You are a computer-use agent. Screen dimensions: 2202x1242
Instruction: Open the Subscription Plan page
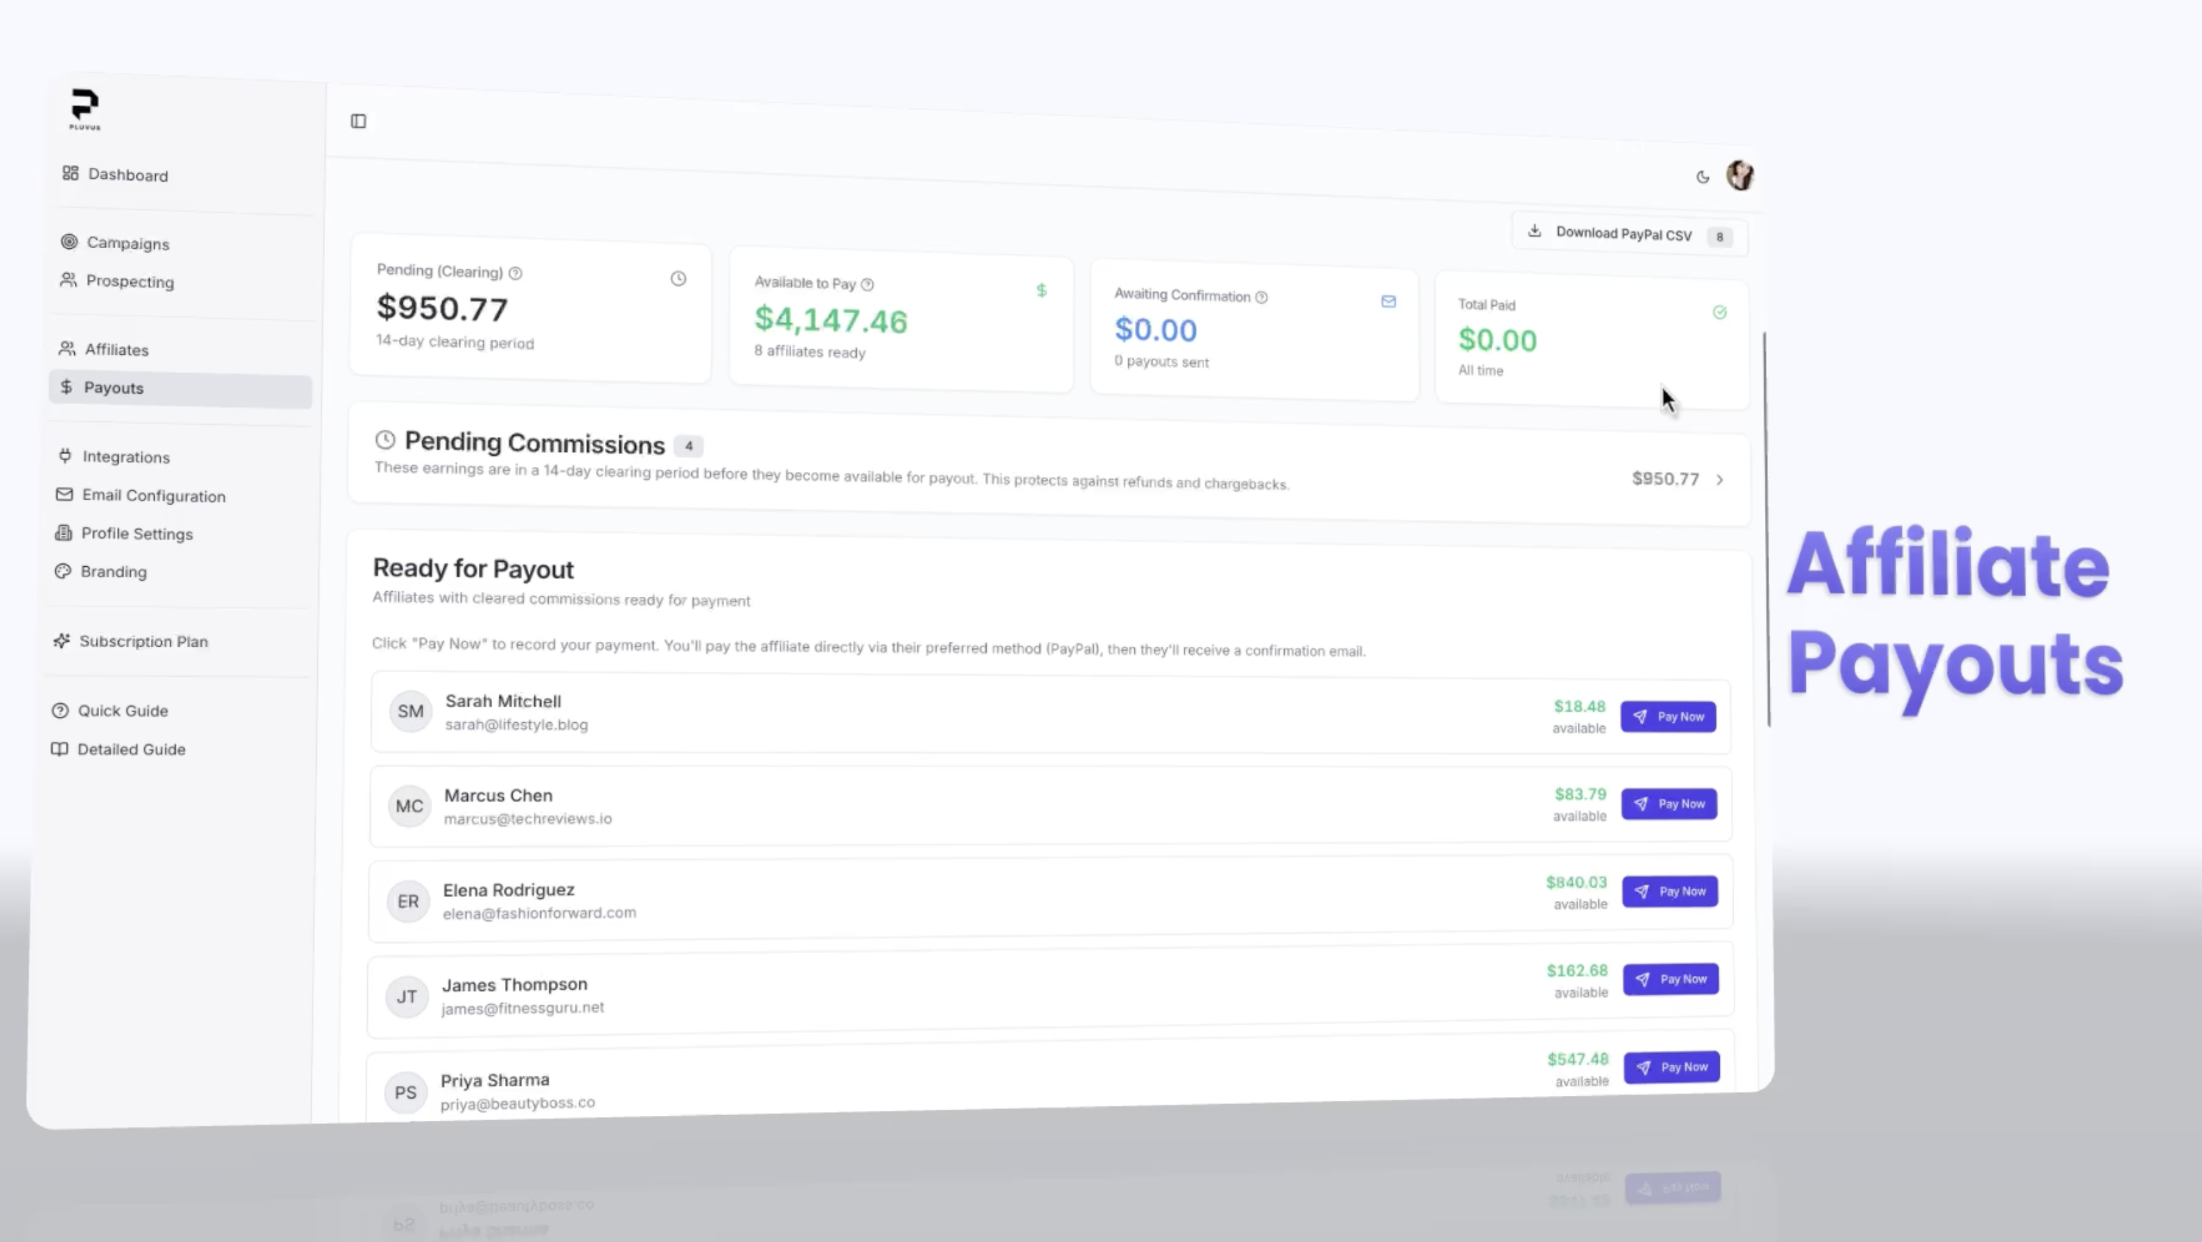(143, 641)
